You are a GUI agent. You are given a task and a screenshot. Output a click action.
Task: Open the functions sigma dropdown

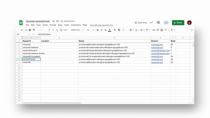pos(173,30)
